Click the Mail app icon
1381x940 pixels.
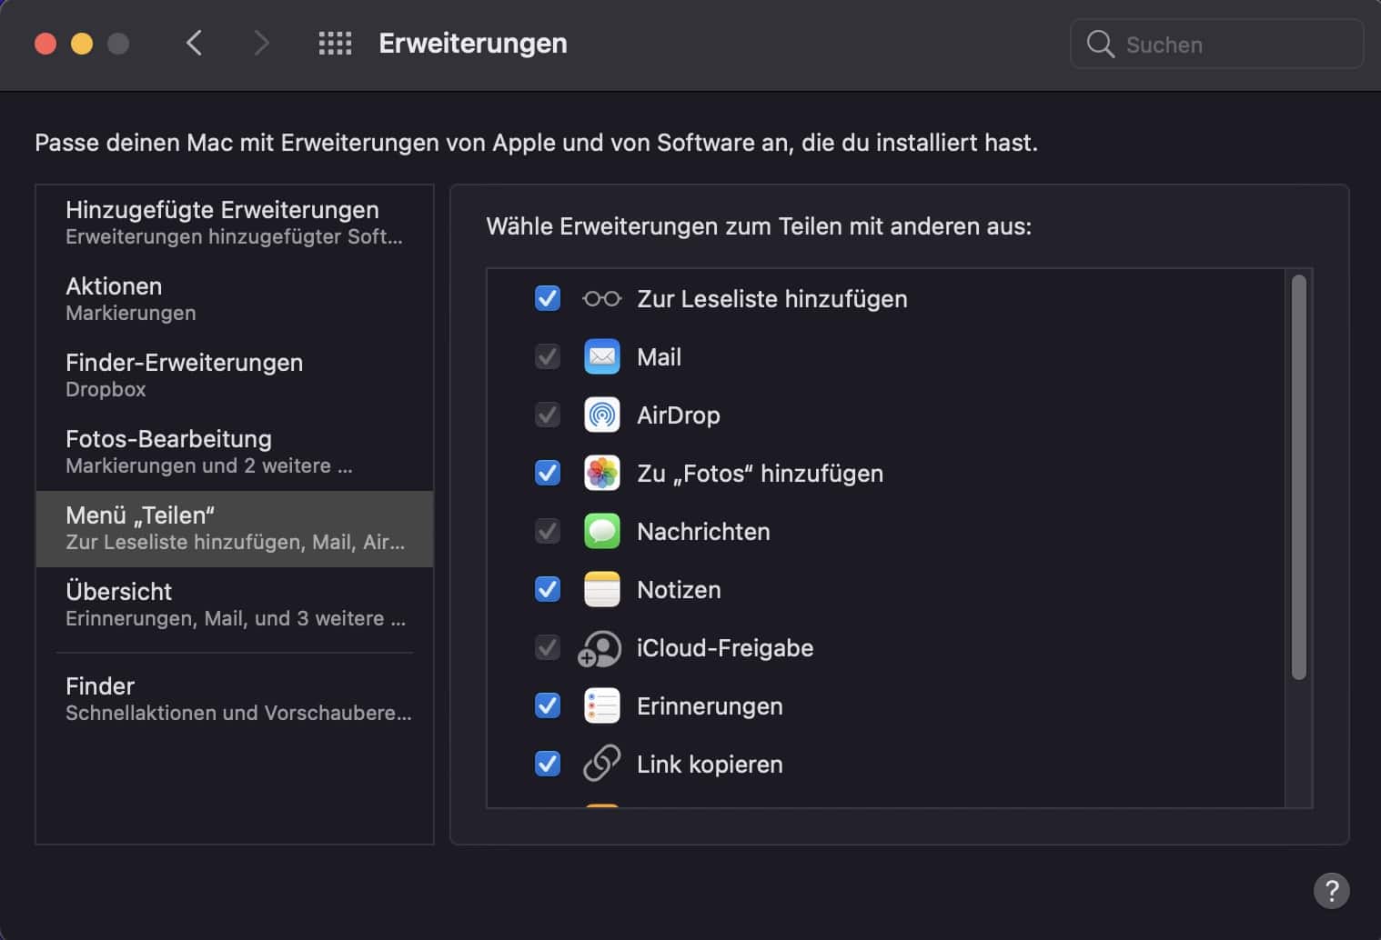(601, 357)
